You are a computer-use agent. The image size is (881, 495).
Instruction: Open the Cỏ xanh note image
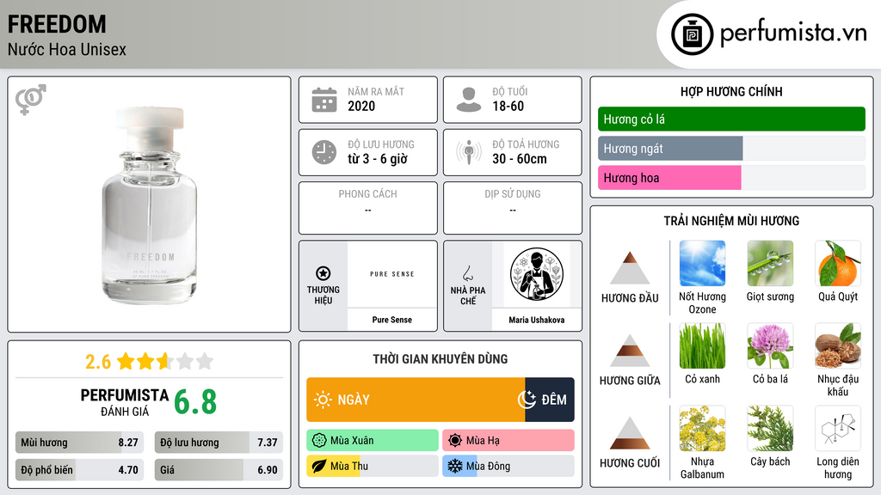[x=702, y=345]
